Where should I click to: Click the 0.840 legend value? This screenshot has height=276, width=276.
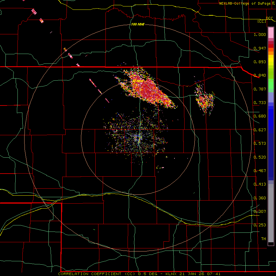tap(260, 75)
